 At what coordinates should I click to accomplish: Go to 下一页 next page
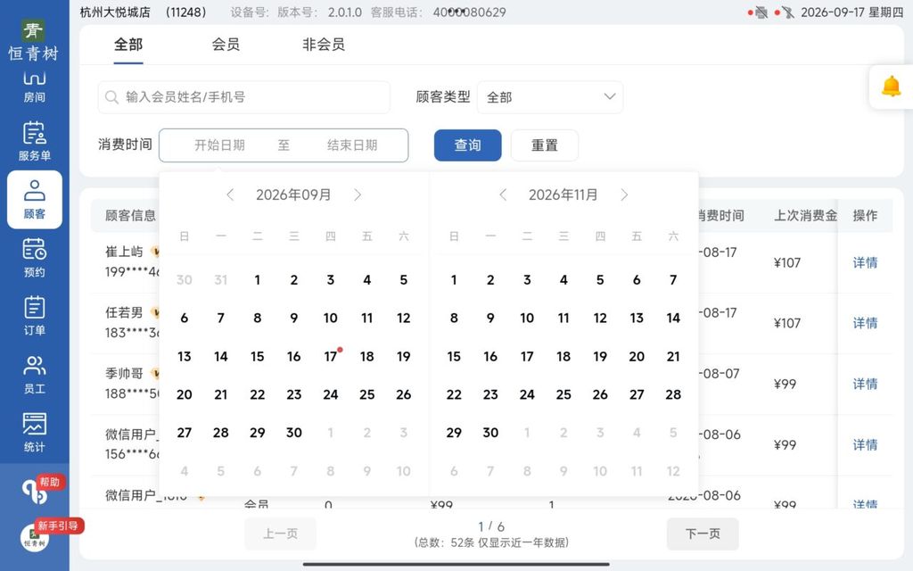(x=703, y=534)
